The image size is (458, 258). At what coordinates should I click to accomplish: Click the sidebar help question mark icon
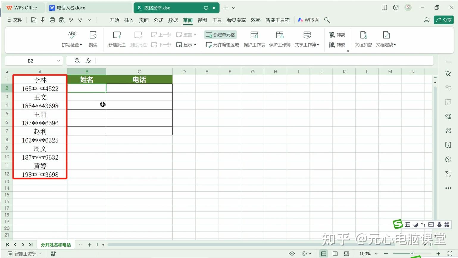click(x=448, y=160)
